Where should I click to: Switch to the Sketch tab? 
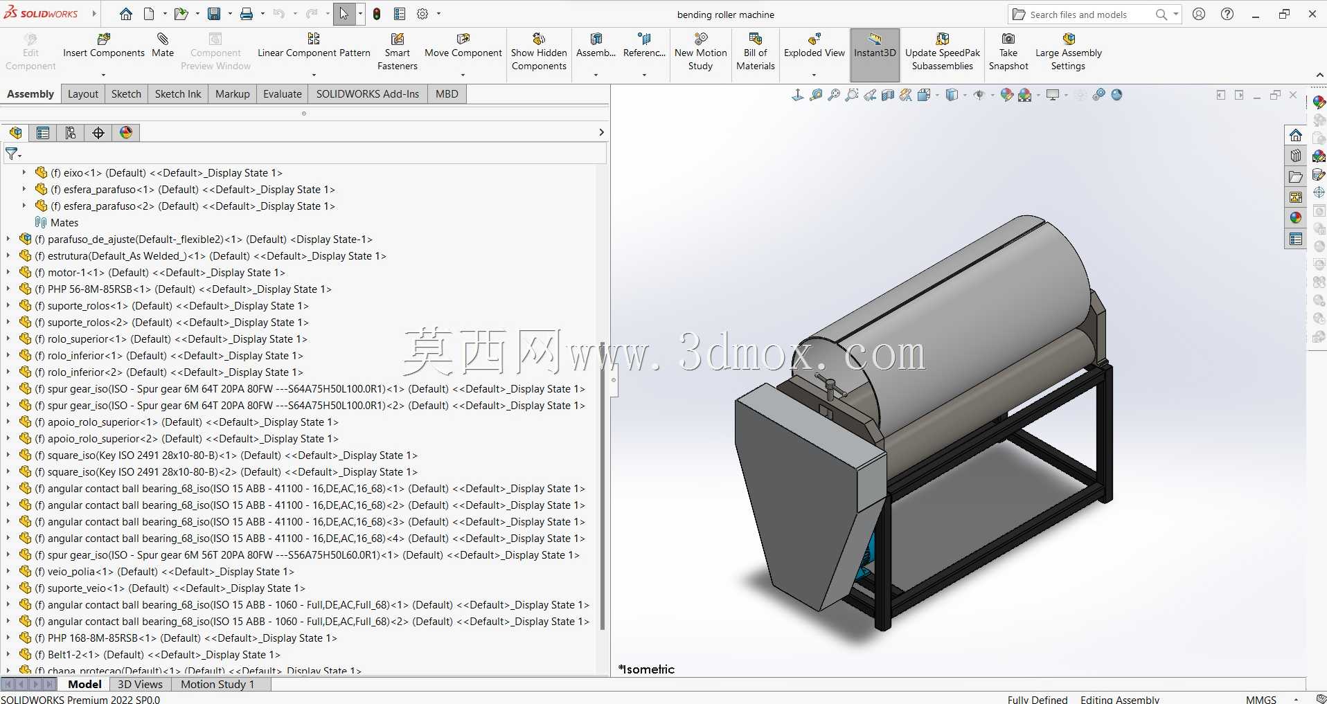tap(126, 94)
